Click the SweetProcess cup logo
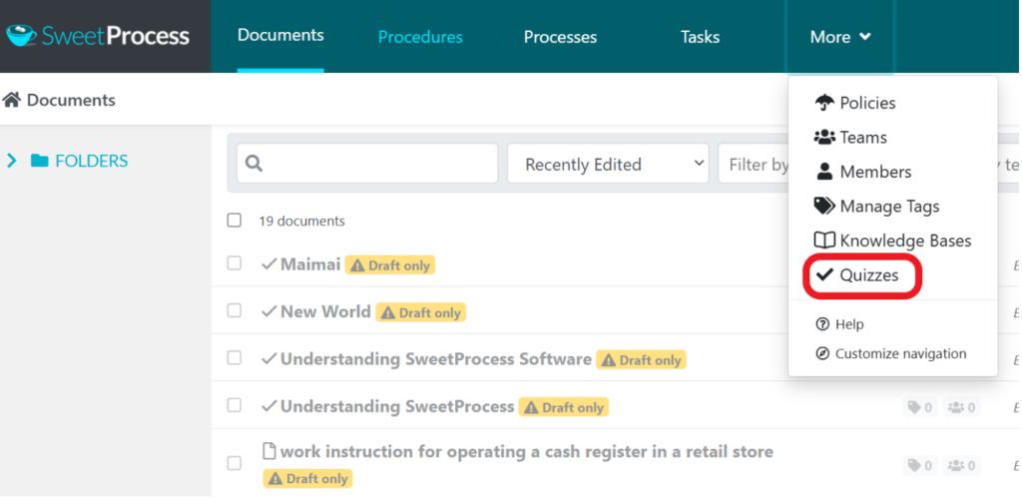Image resolution: width=1022 pixels, height=501 pixels. click(x=21, y=35)
